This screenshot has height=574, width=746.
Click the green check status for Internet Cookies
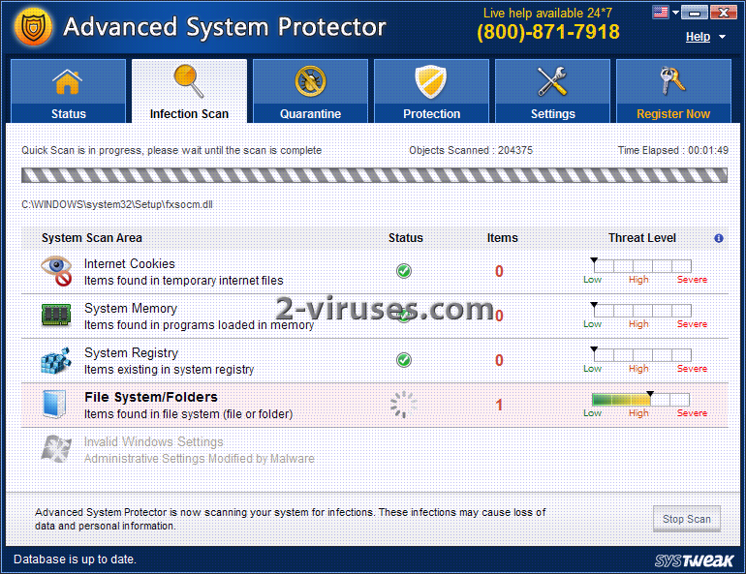tap(404, 271)
